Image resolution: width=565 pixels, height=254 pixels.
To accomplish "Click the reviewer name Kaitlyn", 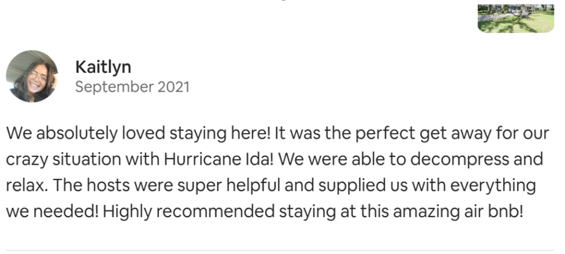I will pyautogui.click(x=103, y=67).
